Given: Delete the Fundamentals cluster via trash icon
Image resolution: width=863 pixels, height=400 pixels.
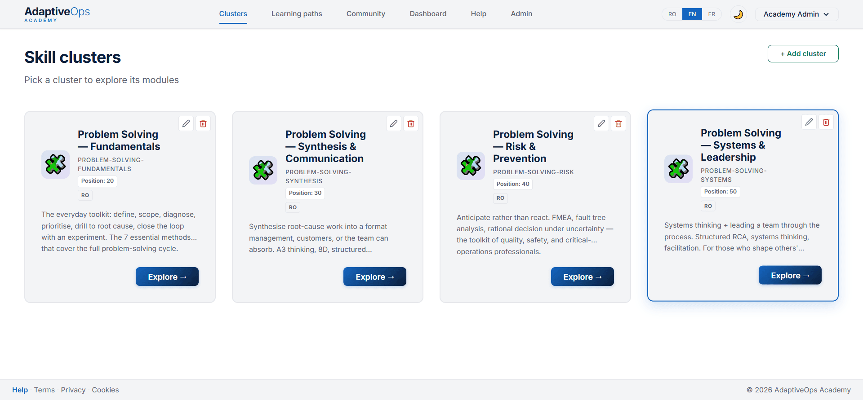Looking at the screenshot, I should [203, 123].
